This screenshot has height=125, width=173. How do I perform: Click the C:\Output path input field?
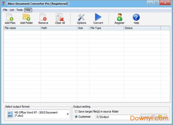(x=117, y=117)
